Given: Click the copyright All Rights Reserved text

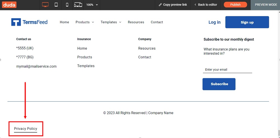Looking at the screenshot, I should point(138,113).
